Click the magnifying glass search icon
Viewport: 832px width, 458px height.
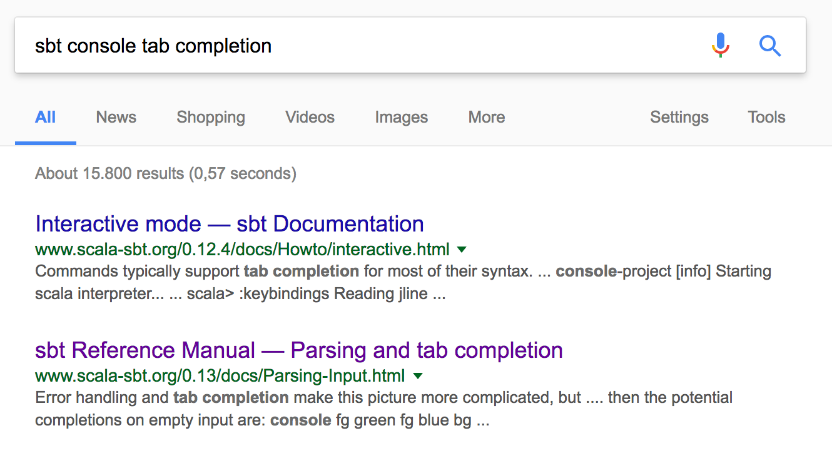[x=770, y=46]
